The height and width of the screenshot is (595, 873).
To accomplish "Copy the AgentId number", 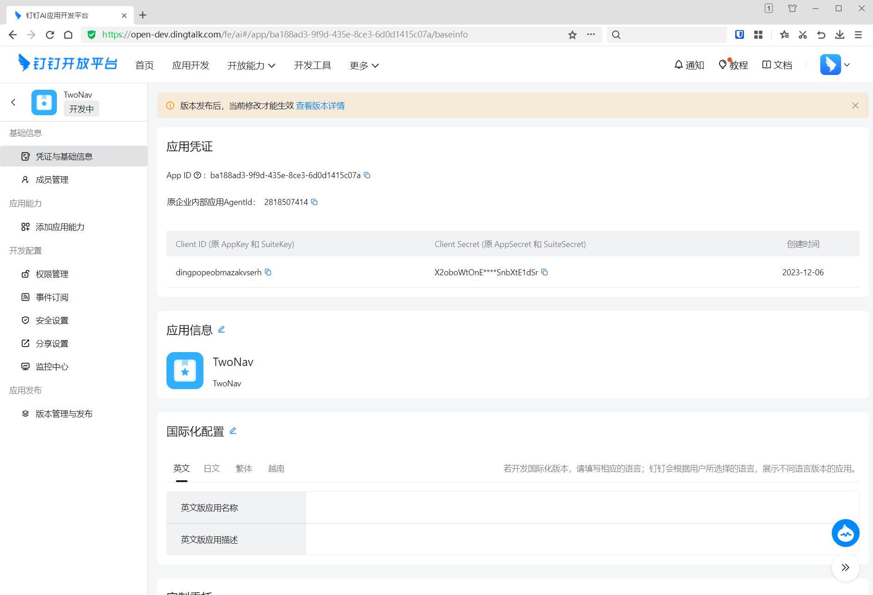I will tap(314, 202).
